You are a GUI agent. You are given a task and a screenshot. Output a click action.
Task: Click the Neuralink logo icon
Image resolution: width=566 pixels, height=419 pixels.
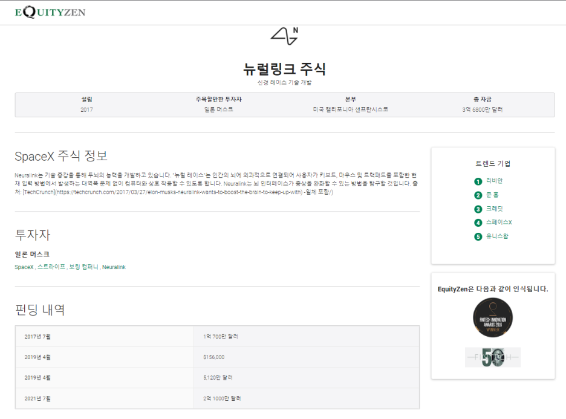pyautogui.click(x=284, y=36)
